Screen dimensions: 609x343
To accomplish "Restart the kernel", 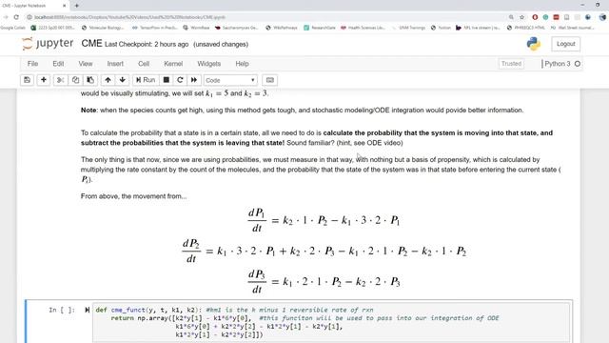I will pos(180,80).
